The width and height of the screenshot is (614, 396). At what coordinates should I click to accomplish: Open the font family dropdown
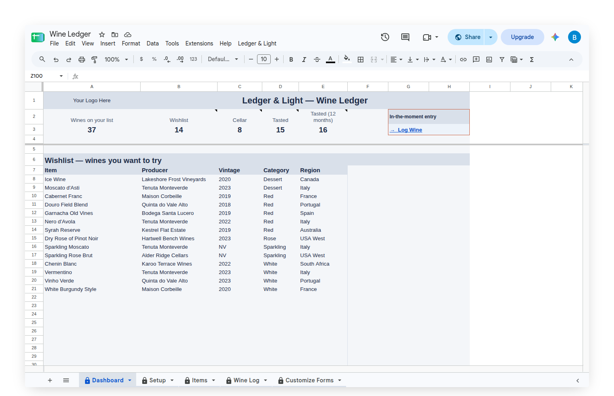pyautogui.click(x=223, y=59)
